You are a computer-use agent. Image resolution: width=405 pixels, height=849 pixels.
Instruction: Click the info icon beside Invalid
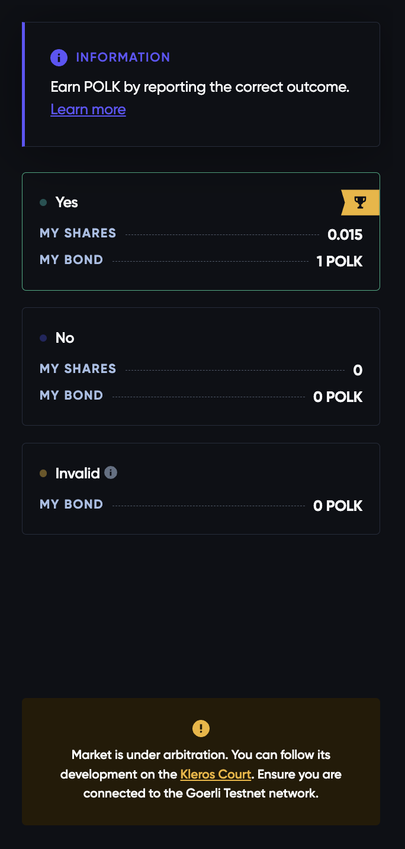click(x=111, y=472)
